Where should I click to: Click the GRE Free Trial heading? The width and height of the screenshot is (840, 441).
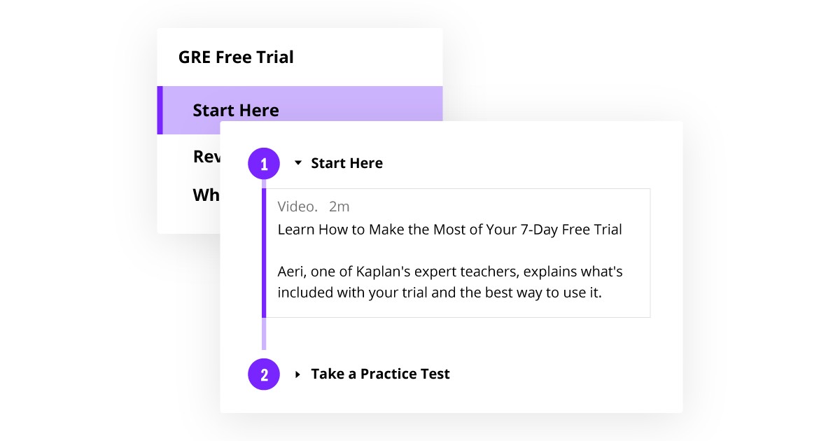click(236, 57)
